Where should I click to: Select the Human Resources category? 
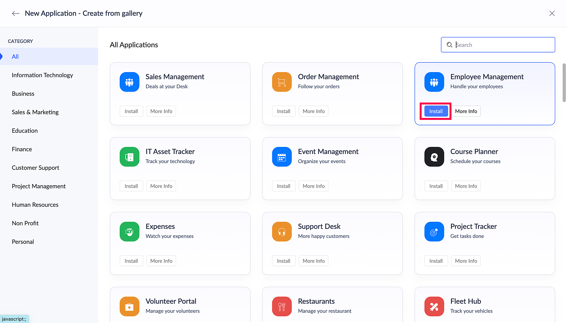click(35, 205)
